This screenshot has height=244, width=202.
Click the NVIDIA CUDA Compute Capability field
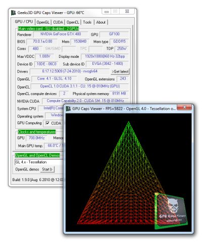tap(85, 101)
